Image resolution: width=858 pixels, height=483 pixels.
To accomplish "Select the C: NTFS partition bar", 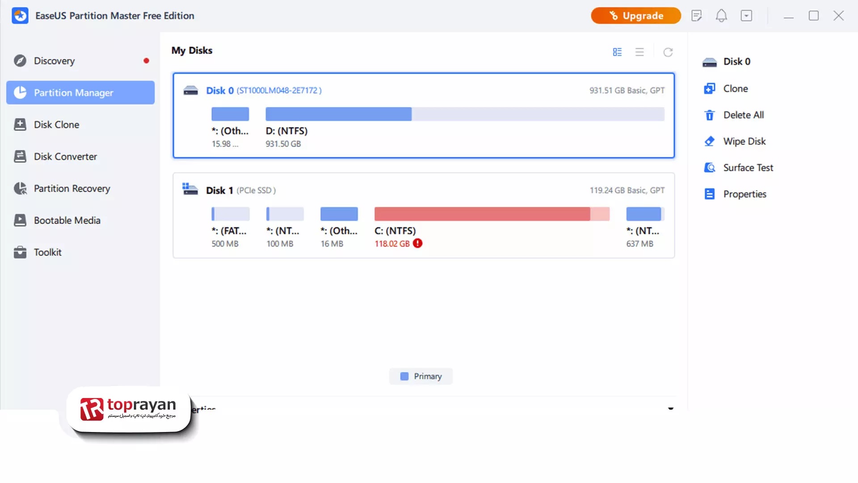I will [492, 214].
